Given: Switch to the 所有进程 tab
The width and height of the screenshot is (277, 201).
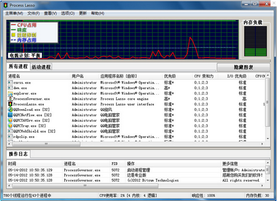Looking at the screenshot, I should click(18, 66).
